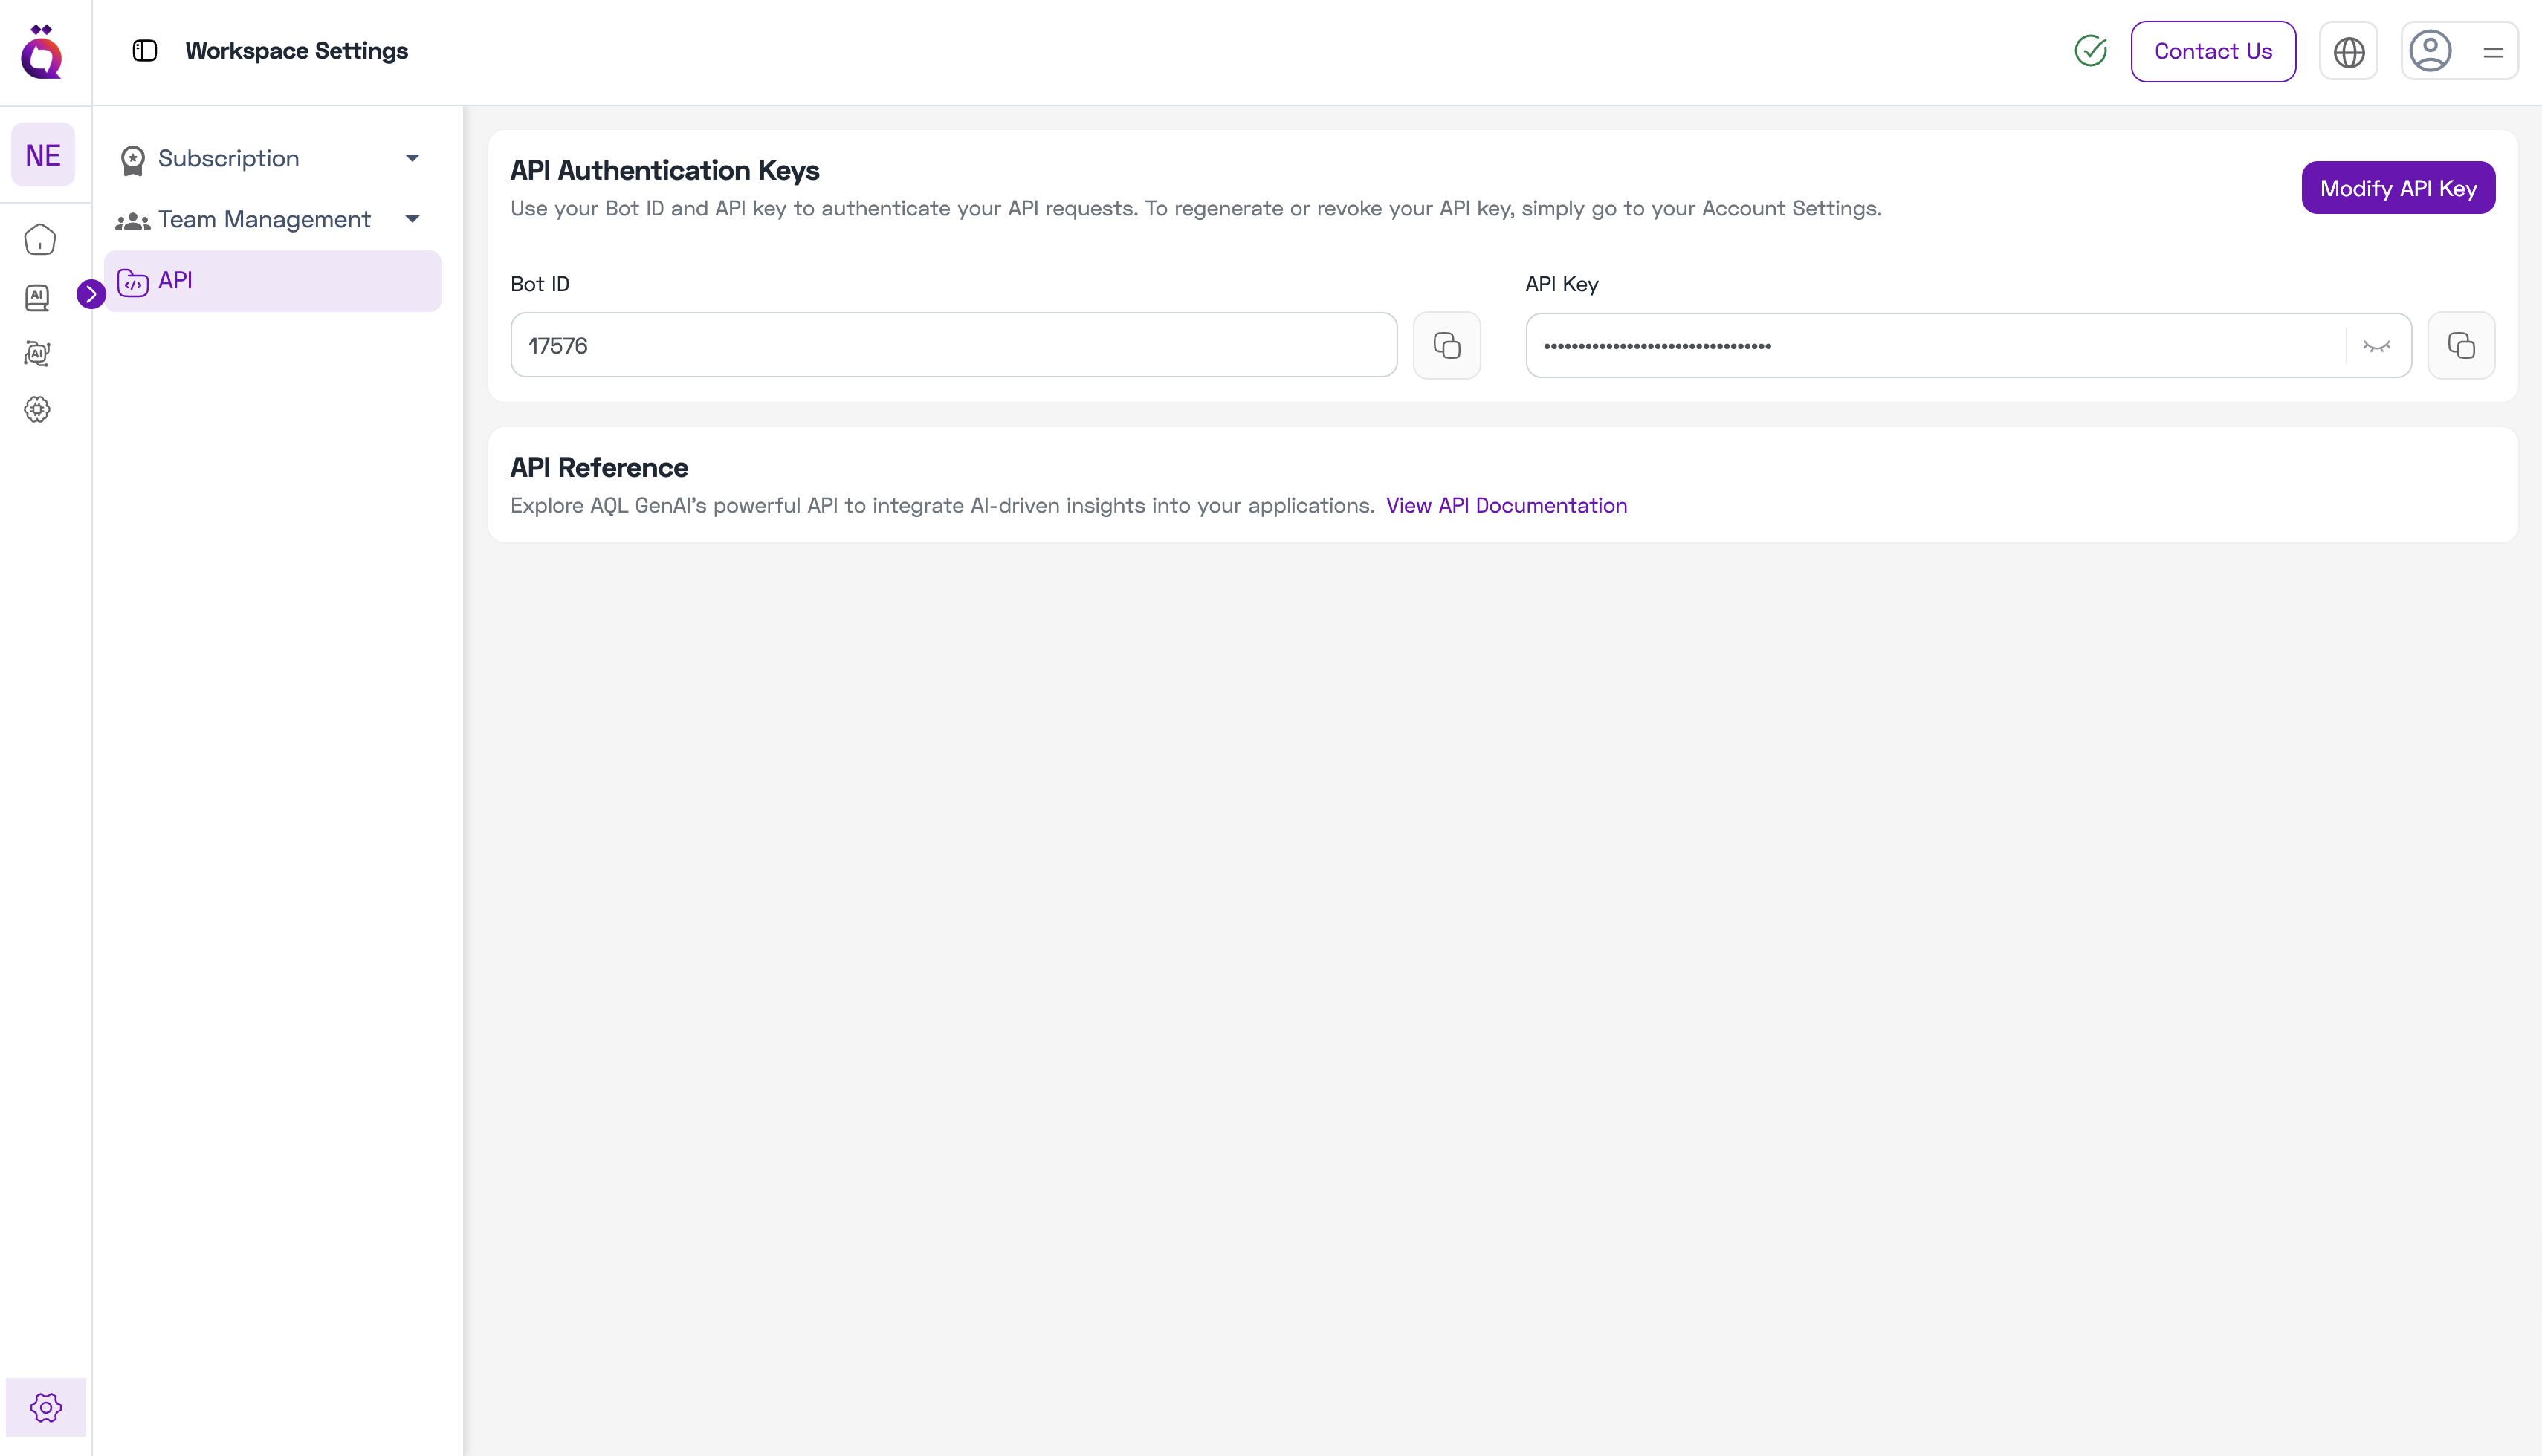Copy the Bot ID using copy icon

coord(1446,345)
